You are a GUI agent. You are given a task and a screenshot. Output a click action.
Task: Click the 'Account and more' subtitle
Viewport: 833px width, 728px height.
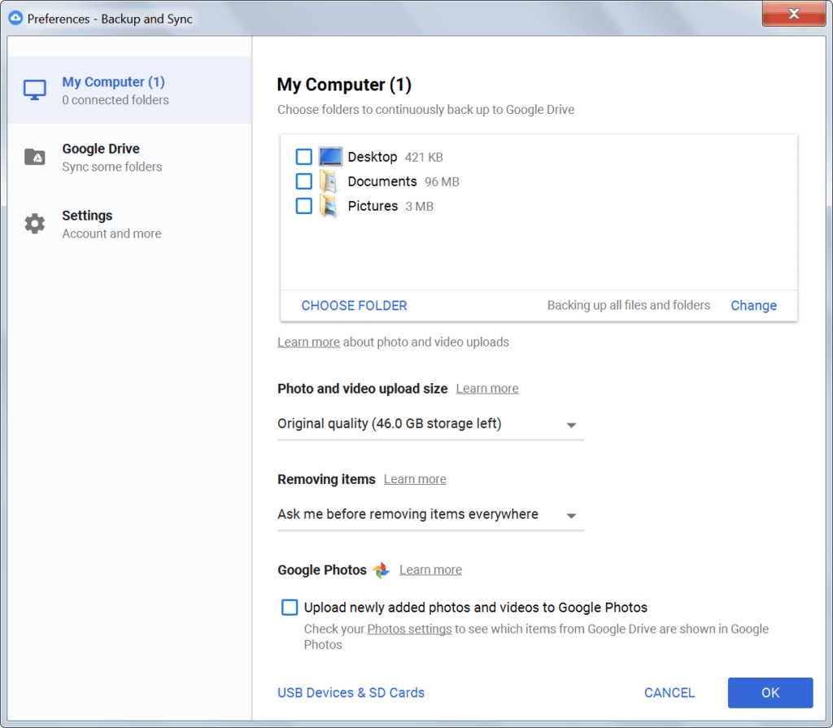point(111,233)
